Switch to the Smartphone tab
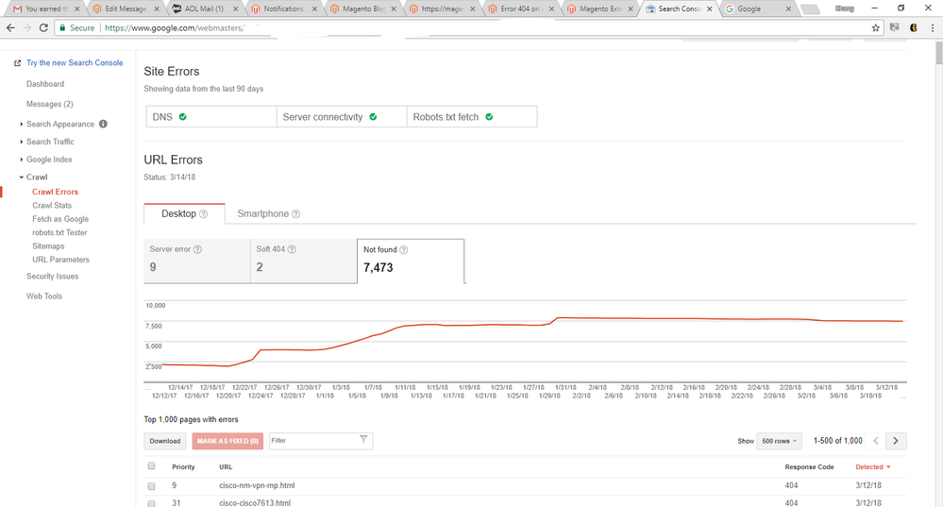This screenshot has width=943, height=507. (268, 214)
